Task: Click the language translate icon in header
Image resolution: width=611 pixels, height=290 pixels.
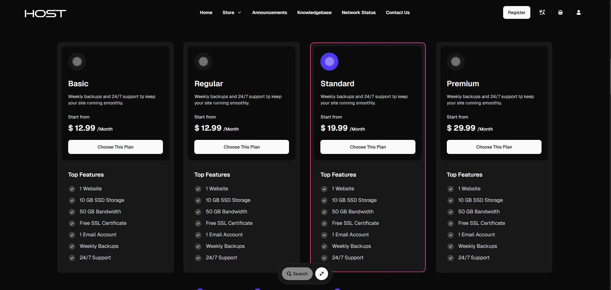Action: pyautogui.click(x=542, y=12)
